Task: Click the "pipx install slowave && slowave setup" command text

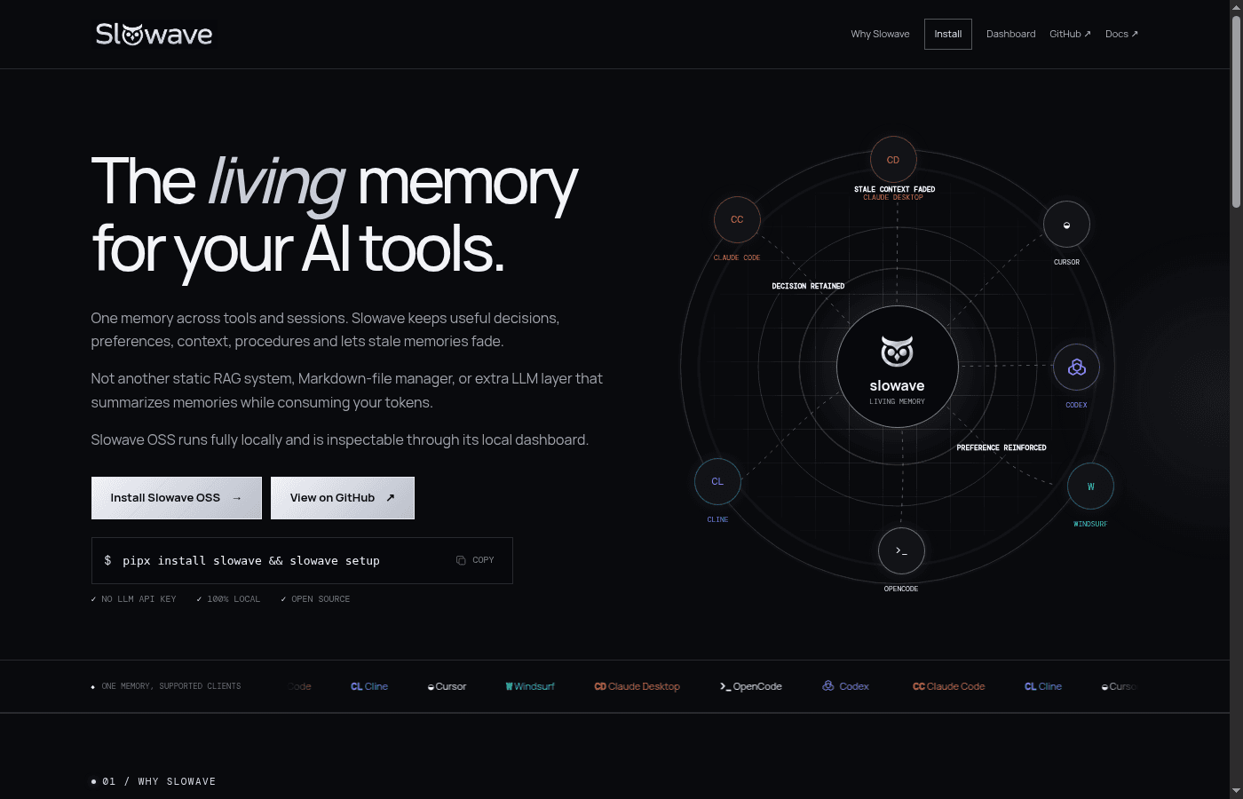Action: tap(251, 561)
